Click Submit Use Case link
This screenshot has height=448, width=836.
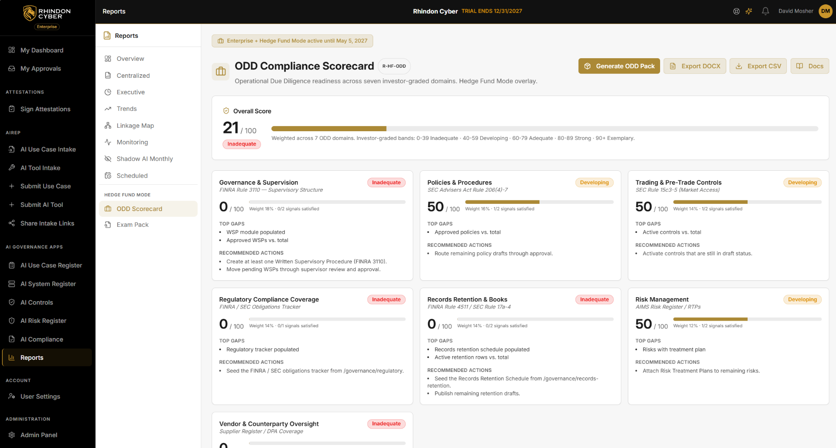click(47, 186)
